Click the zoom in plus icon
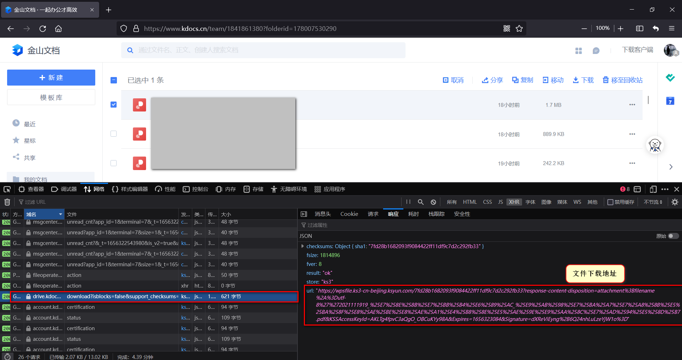This screenshot has height=360, width=682. pyautogui.click(x=621, y=28)
